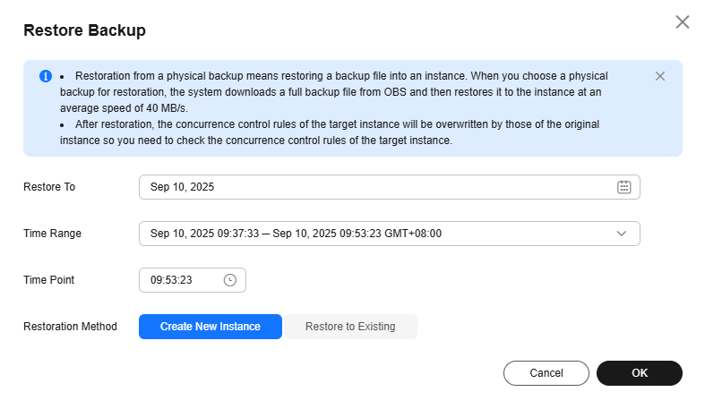This screenshot has height=409, width=705.
Task: Choose Restore to Existing option
Action: click(x=350, y=327)
